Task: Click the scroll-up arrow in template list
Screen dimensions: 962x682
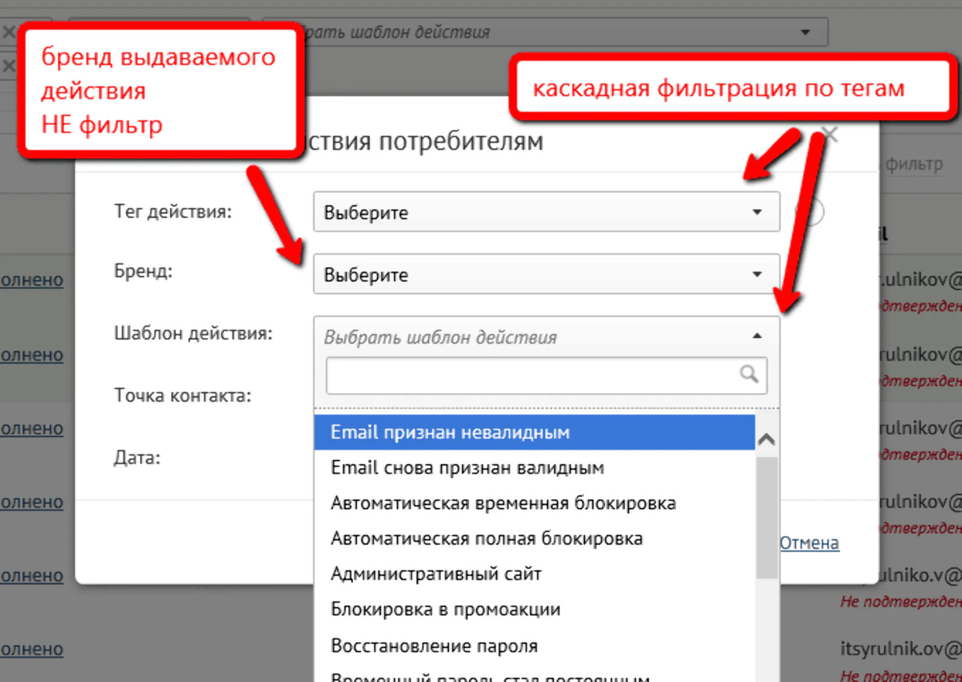Action: tap(766, 439)
